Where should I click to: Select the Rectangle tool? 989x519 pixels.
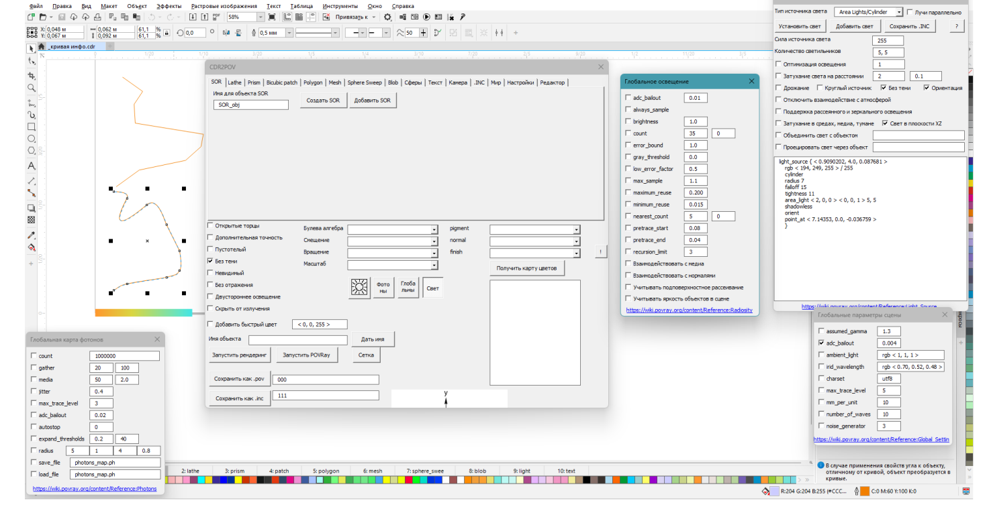(31, 127)
